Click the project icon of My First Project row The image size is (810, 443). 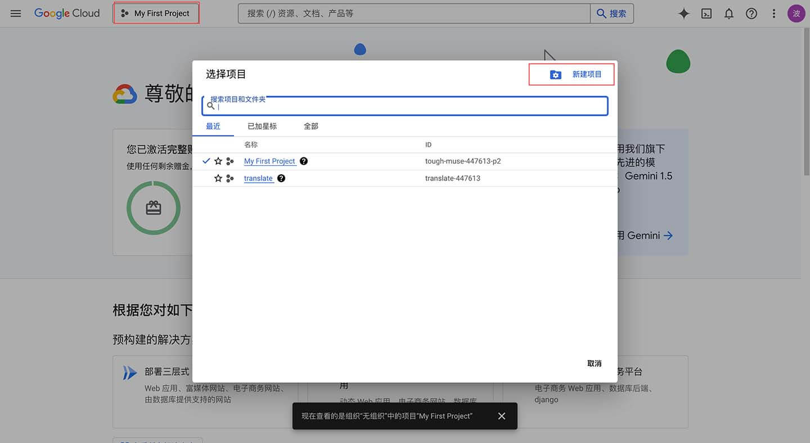click(x=230, y=161)
